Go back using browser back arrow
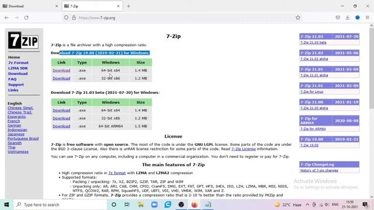The height and width of the screenshot is (210, 374). click(6, 17)
